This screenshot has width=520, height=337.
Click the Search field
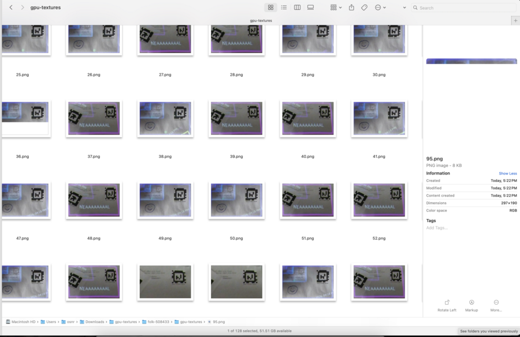click(465, 8)
